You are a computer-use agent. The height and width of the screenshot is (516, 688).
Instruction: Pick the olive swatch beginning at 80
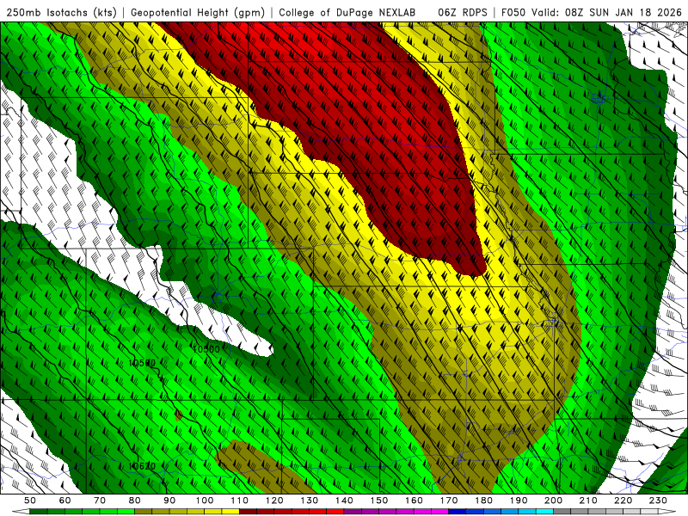click(x=143, y=512)
